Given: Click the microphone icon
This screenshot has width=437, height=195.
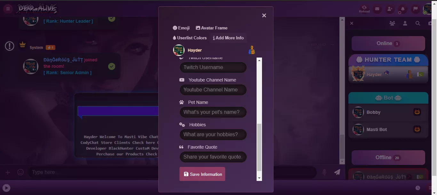Looking at the screenshot, I should point(324,172).
